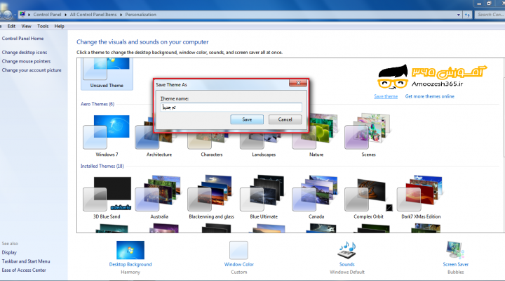Open the address bar history dropdown
The height and width of the screenshot is (281, 505).
click(459, 15)
